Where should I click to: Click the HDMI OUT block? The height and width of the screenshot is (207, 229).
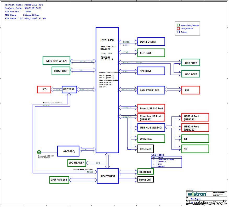61,71
